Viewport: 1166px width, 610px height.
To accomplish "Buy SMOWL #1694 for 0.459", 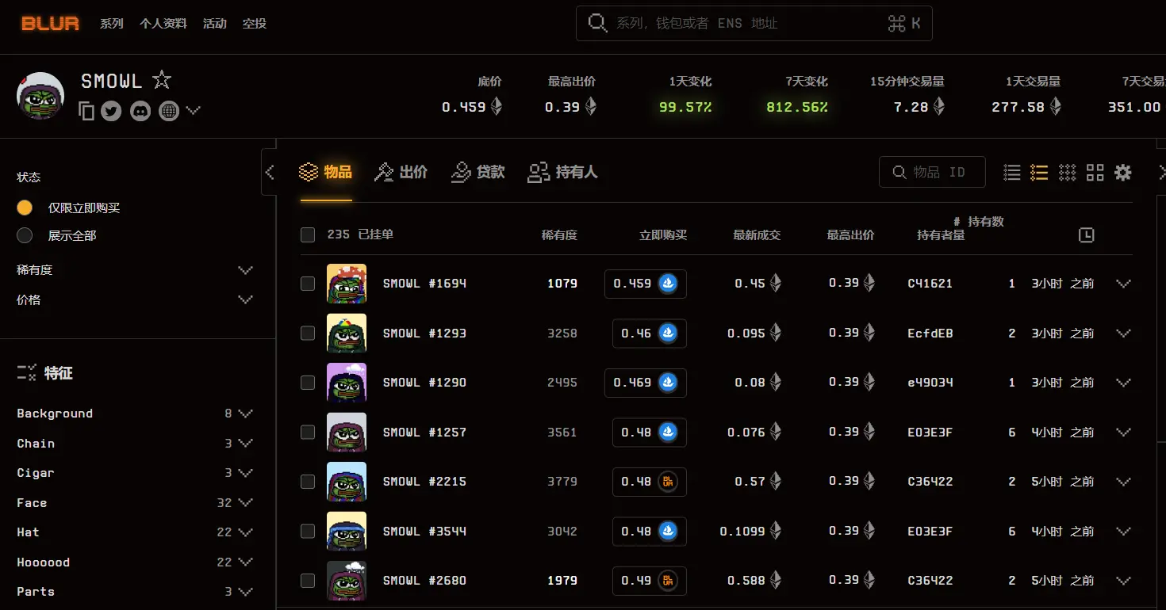I will pyautogui.click(x=645, y=283).
